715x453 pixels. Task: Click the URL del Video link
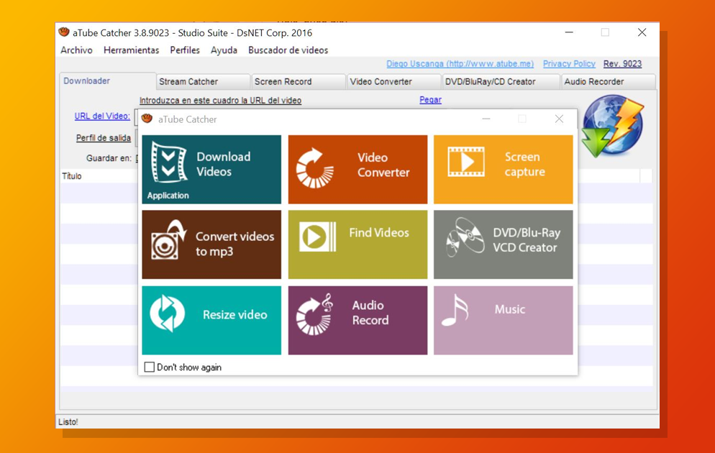[x=102, y=116]
